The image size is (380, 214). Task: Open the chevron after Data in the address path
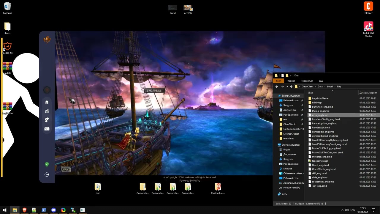pyautogui.click(x=325, y=86)
